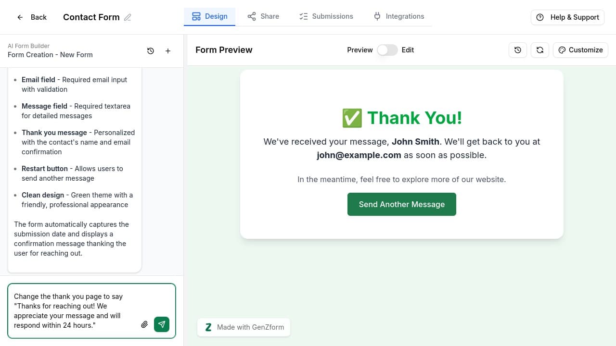
Task: Open the Integrations tab
Action: click(398, 16)
